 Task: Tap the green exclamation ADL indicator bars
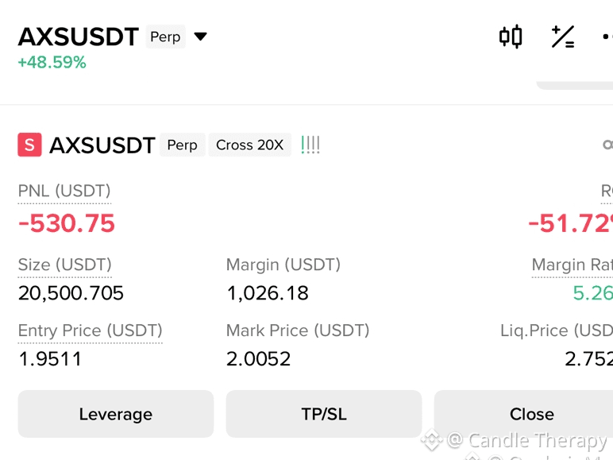click(x=310, y=145)
